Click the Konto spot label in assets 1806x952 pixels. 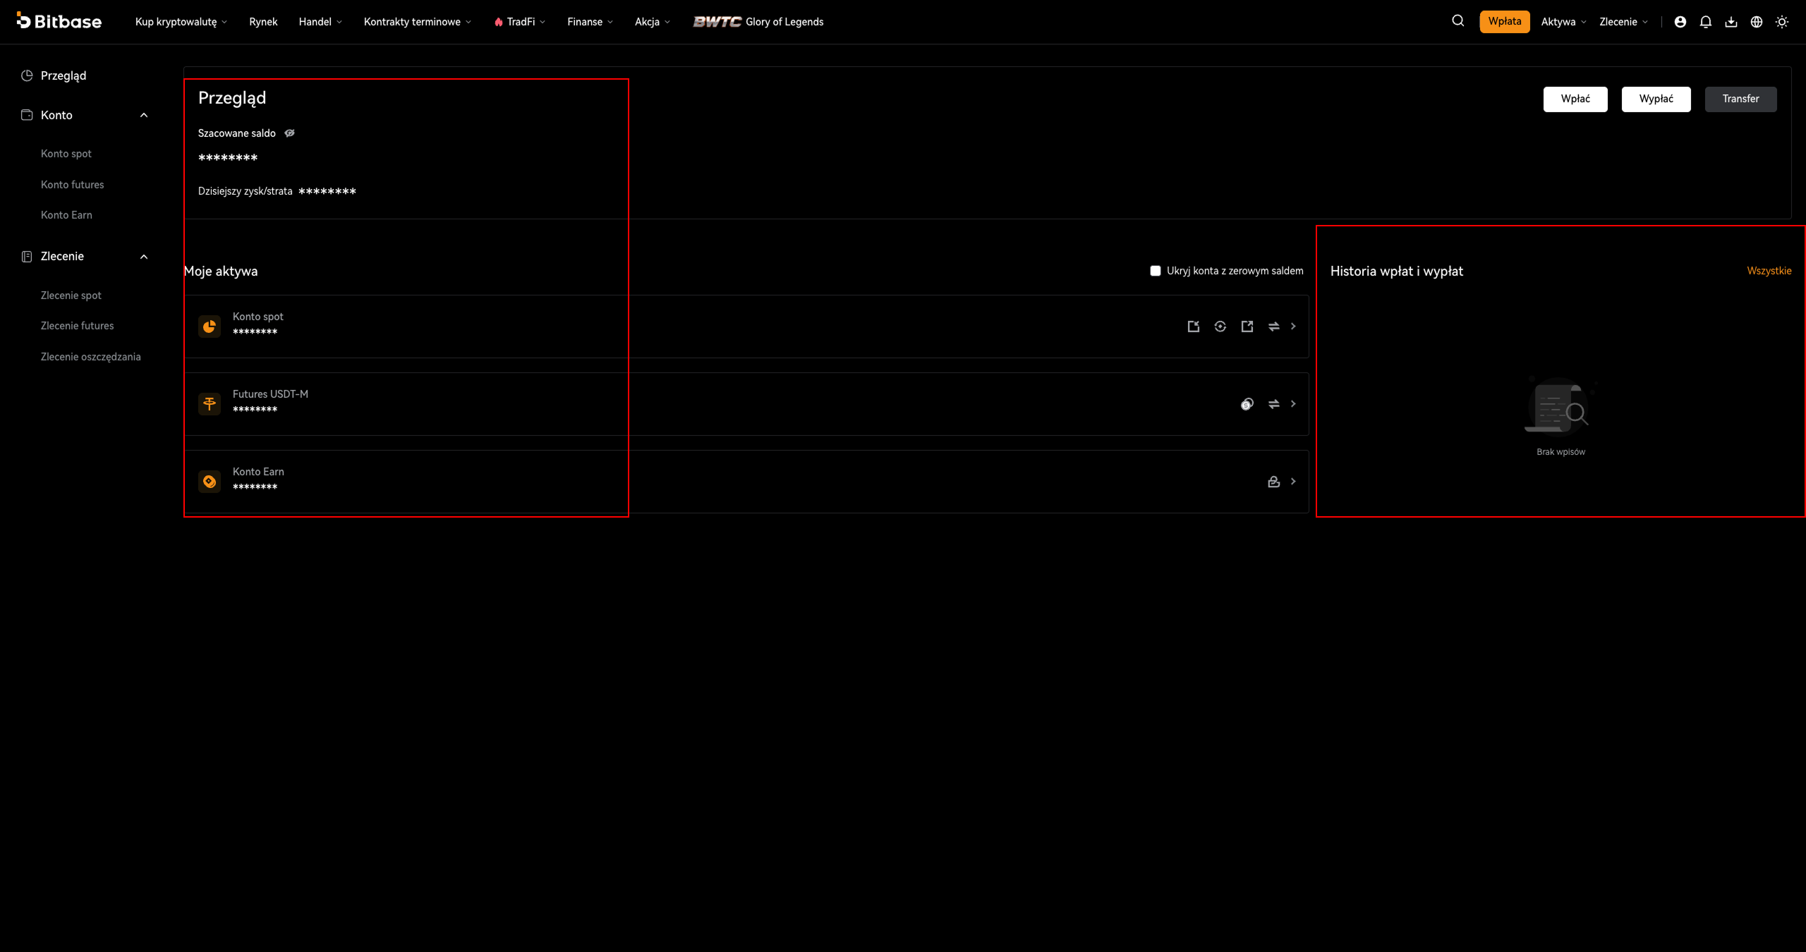[x=258, y=317]
